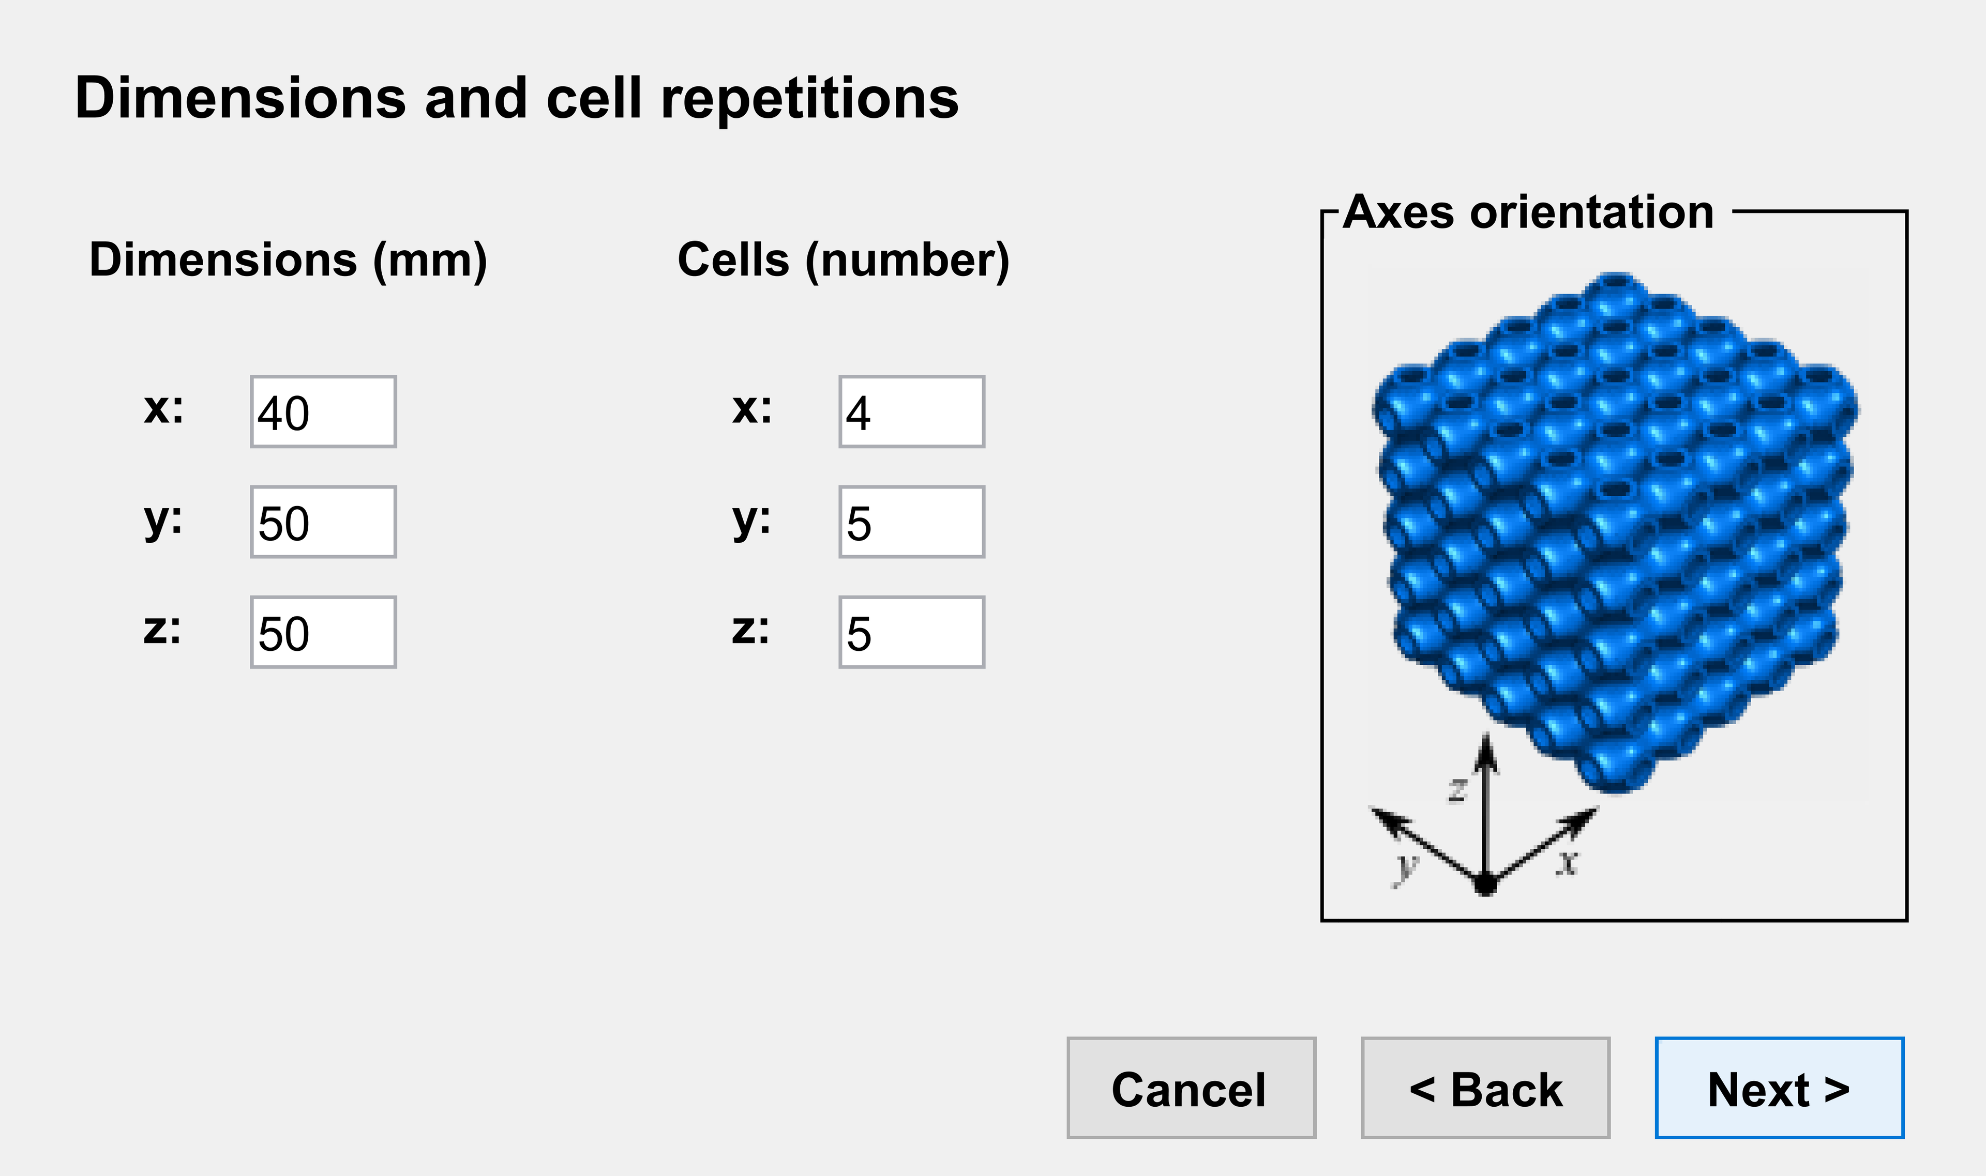Click the Dimensions z input field

[x=323, y=632]
